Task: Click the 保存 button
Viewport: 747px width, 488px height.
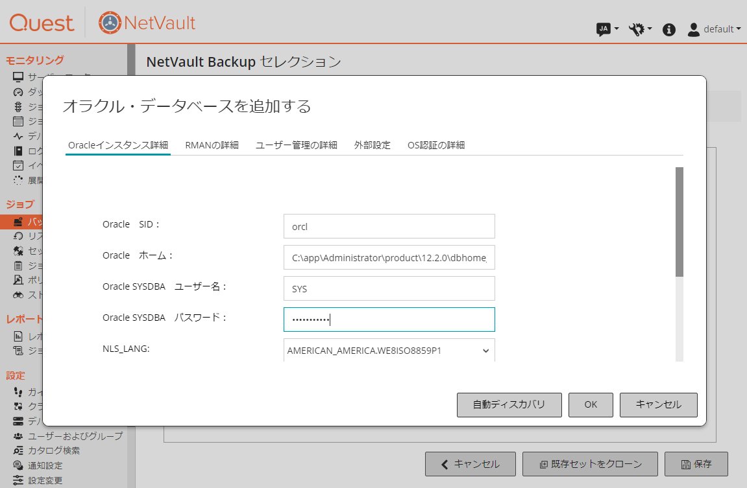Action: (696, 464)
